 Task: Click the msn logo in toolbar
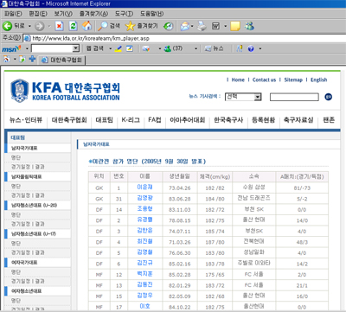11,48
